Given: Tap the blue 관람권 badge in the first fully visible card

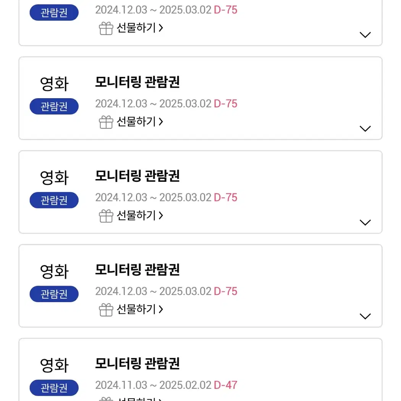Looking at the screenshot, I should pyautogui.click(x=54, y=106).
